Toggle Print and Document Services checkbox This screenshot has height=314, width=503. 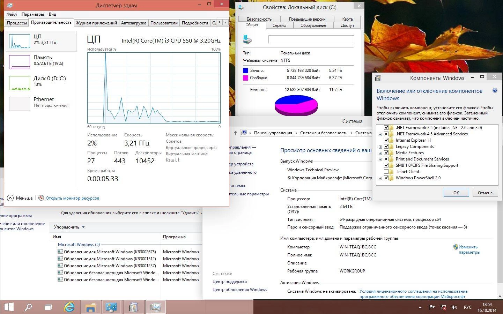[386, 159]
